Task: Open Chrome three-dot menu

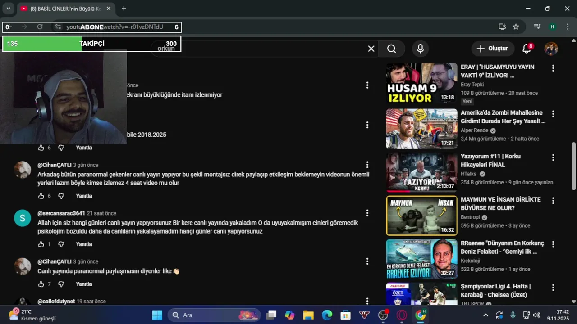Action: coord(567,27)
